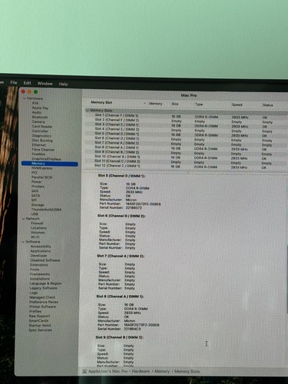Image resolution: width=288 pixels, height=384 pixels.
Task: Select Printer Software in the sidebar
Action: tap(42, 306)
